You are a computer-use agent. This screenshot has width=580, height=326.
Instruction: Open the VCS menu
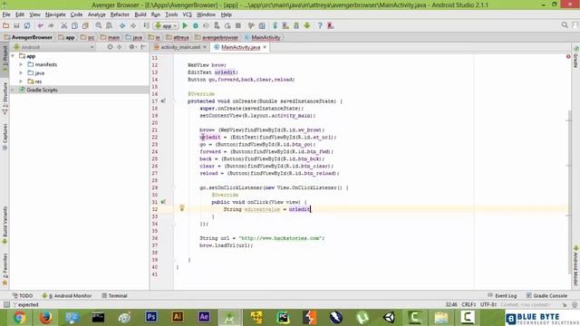[188, 14]
